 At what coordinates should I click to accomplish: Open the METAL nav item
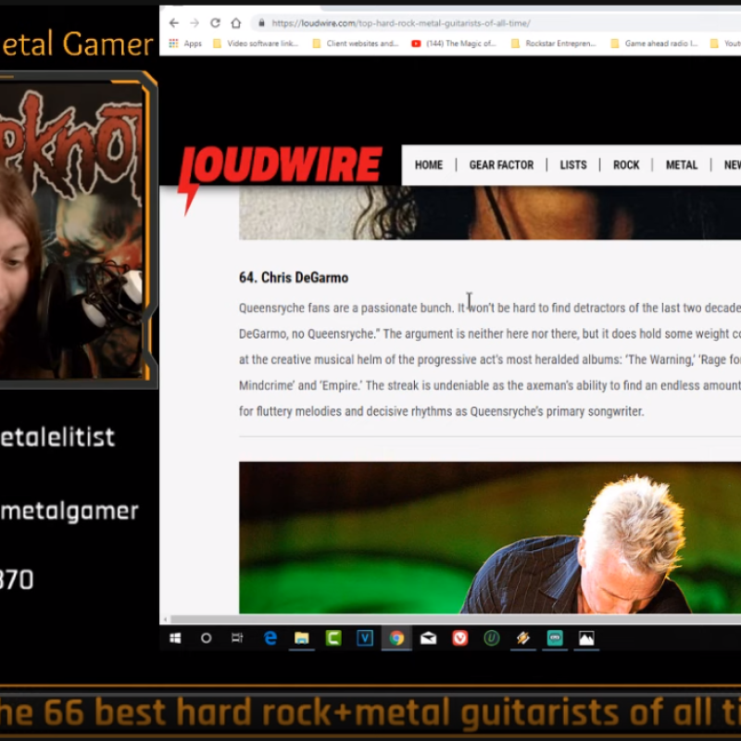[682, 165]
